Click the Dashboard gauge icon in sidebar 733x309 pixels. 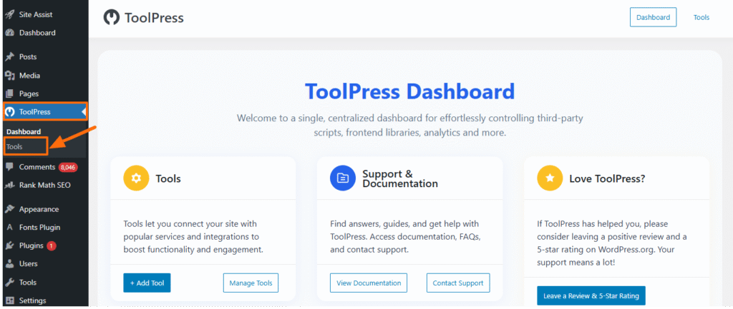click(x=9, y=33)
